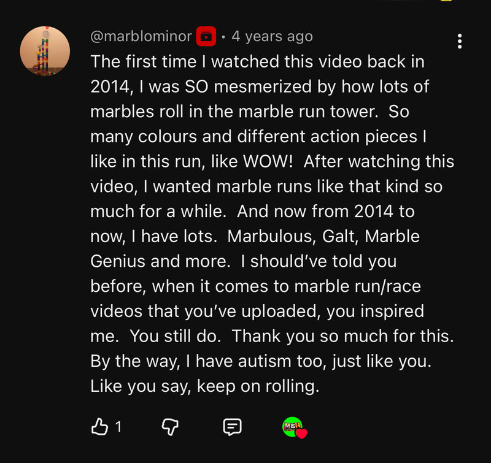Open replies using the speech bubble icon
491x463 pixels.
232,427
